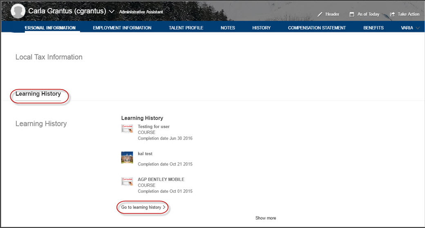425x228 pixels.
Task: Click the chevron after Go to learning history
Action: (164, 207)
